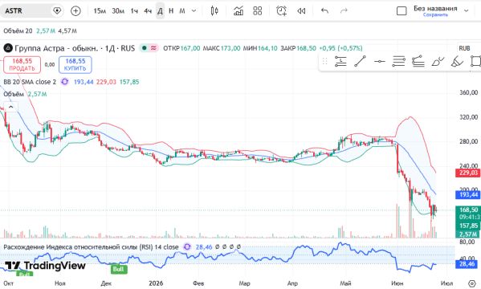Select the trend-based Fib extension tool

point(418,61)
